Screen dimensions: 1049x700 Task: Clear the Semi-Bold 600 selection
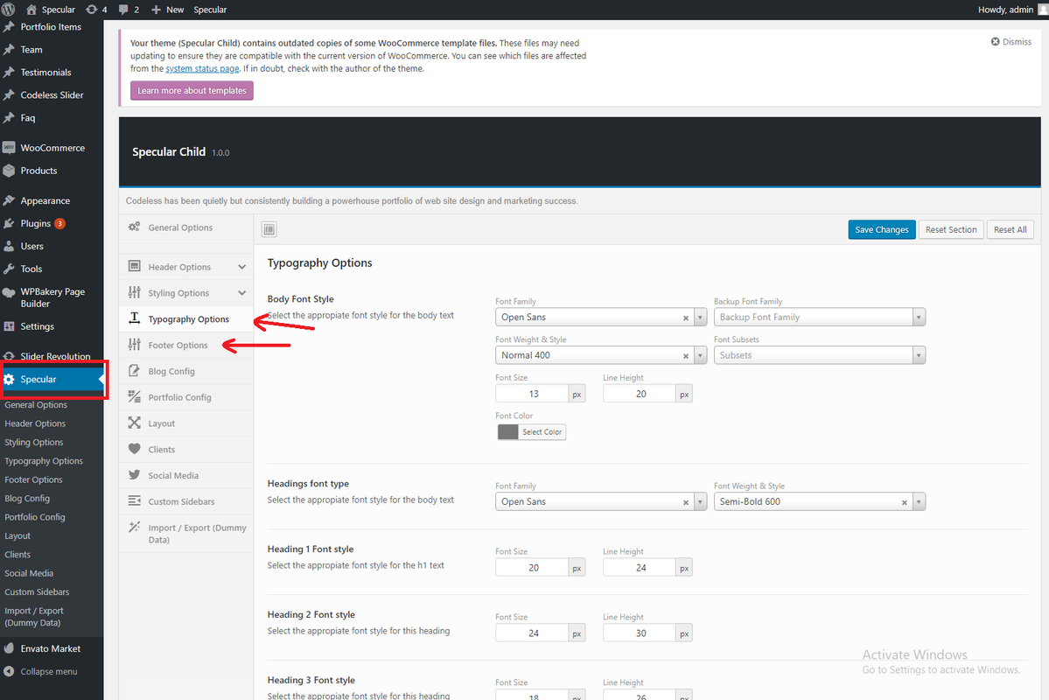click(x=905, y=502)
